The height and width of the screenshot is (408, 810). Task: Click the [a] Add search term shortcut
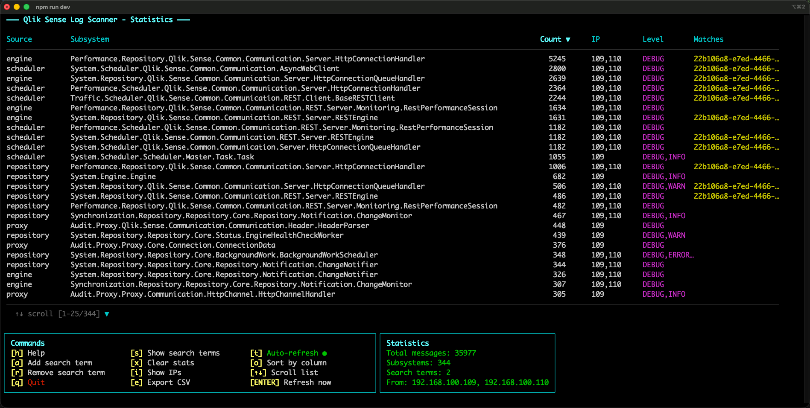pyautogui.click(x=51, y=363)
